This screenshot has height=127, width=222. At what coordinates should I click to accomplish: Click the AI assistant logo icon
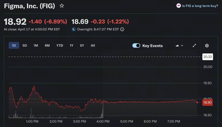pos(179,6)
